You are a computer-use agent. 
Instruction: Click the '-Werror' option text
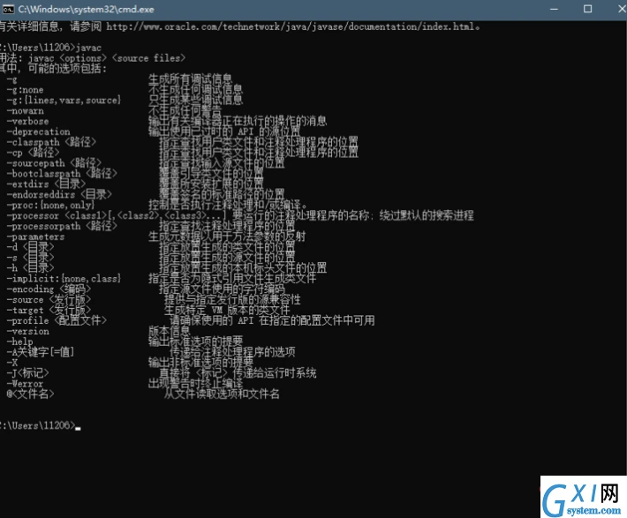click(x=25, y=384)
